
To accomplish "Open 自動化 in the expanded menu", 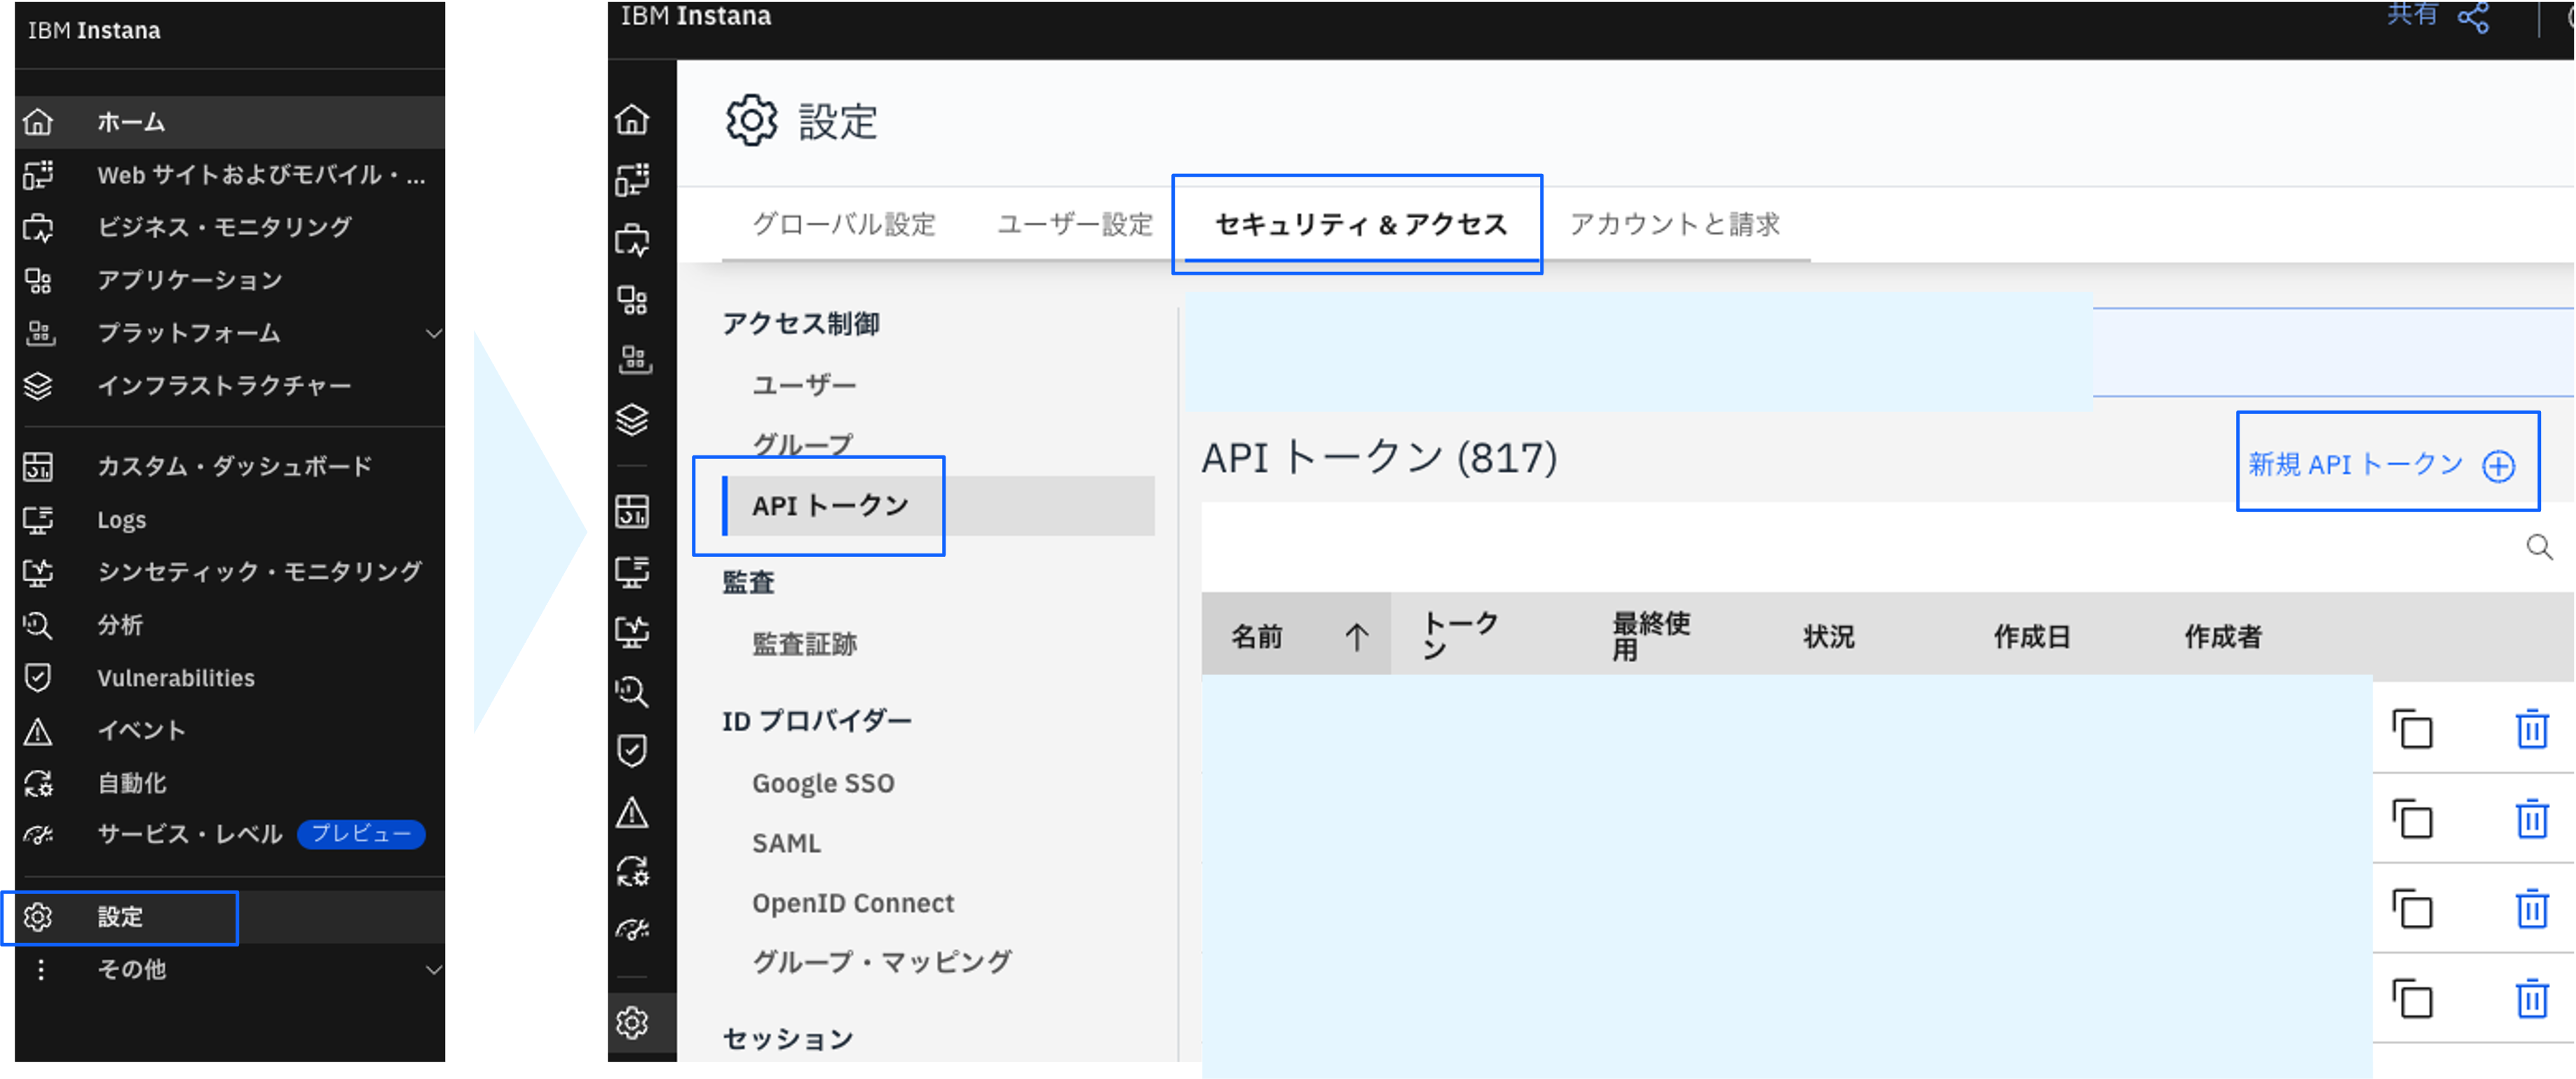I will [x=230, y=783].
